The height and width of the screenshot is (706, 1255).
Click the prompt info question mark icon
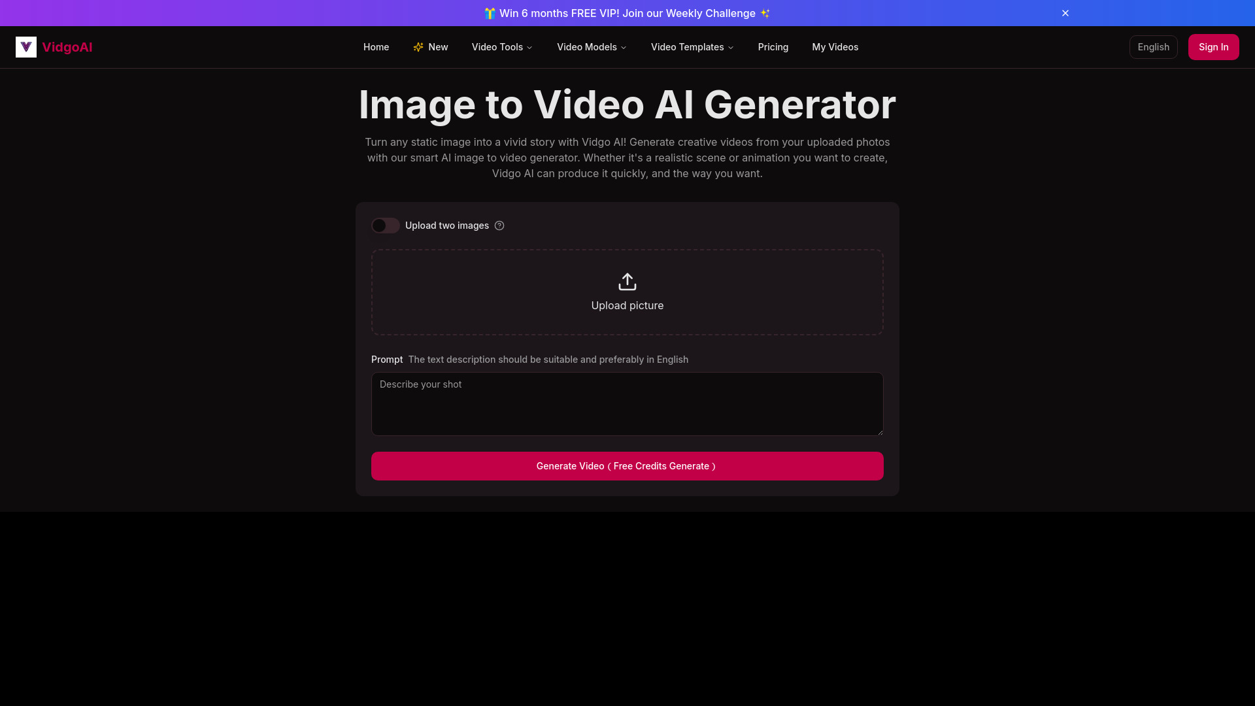(499, 225)
